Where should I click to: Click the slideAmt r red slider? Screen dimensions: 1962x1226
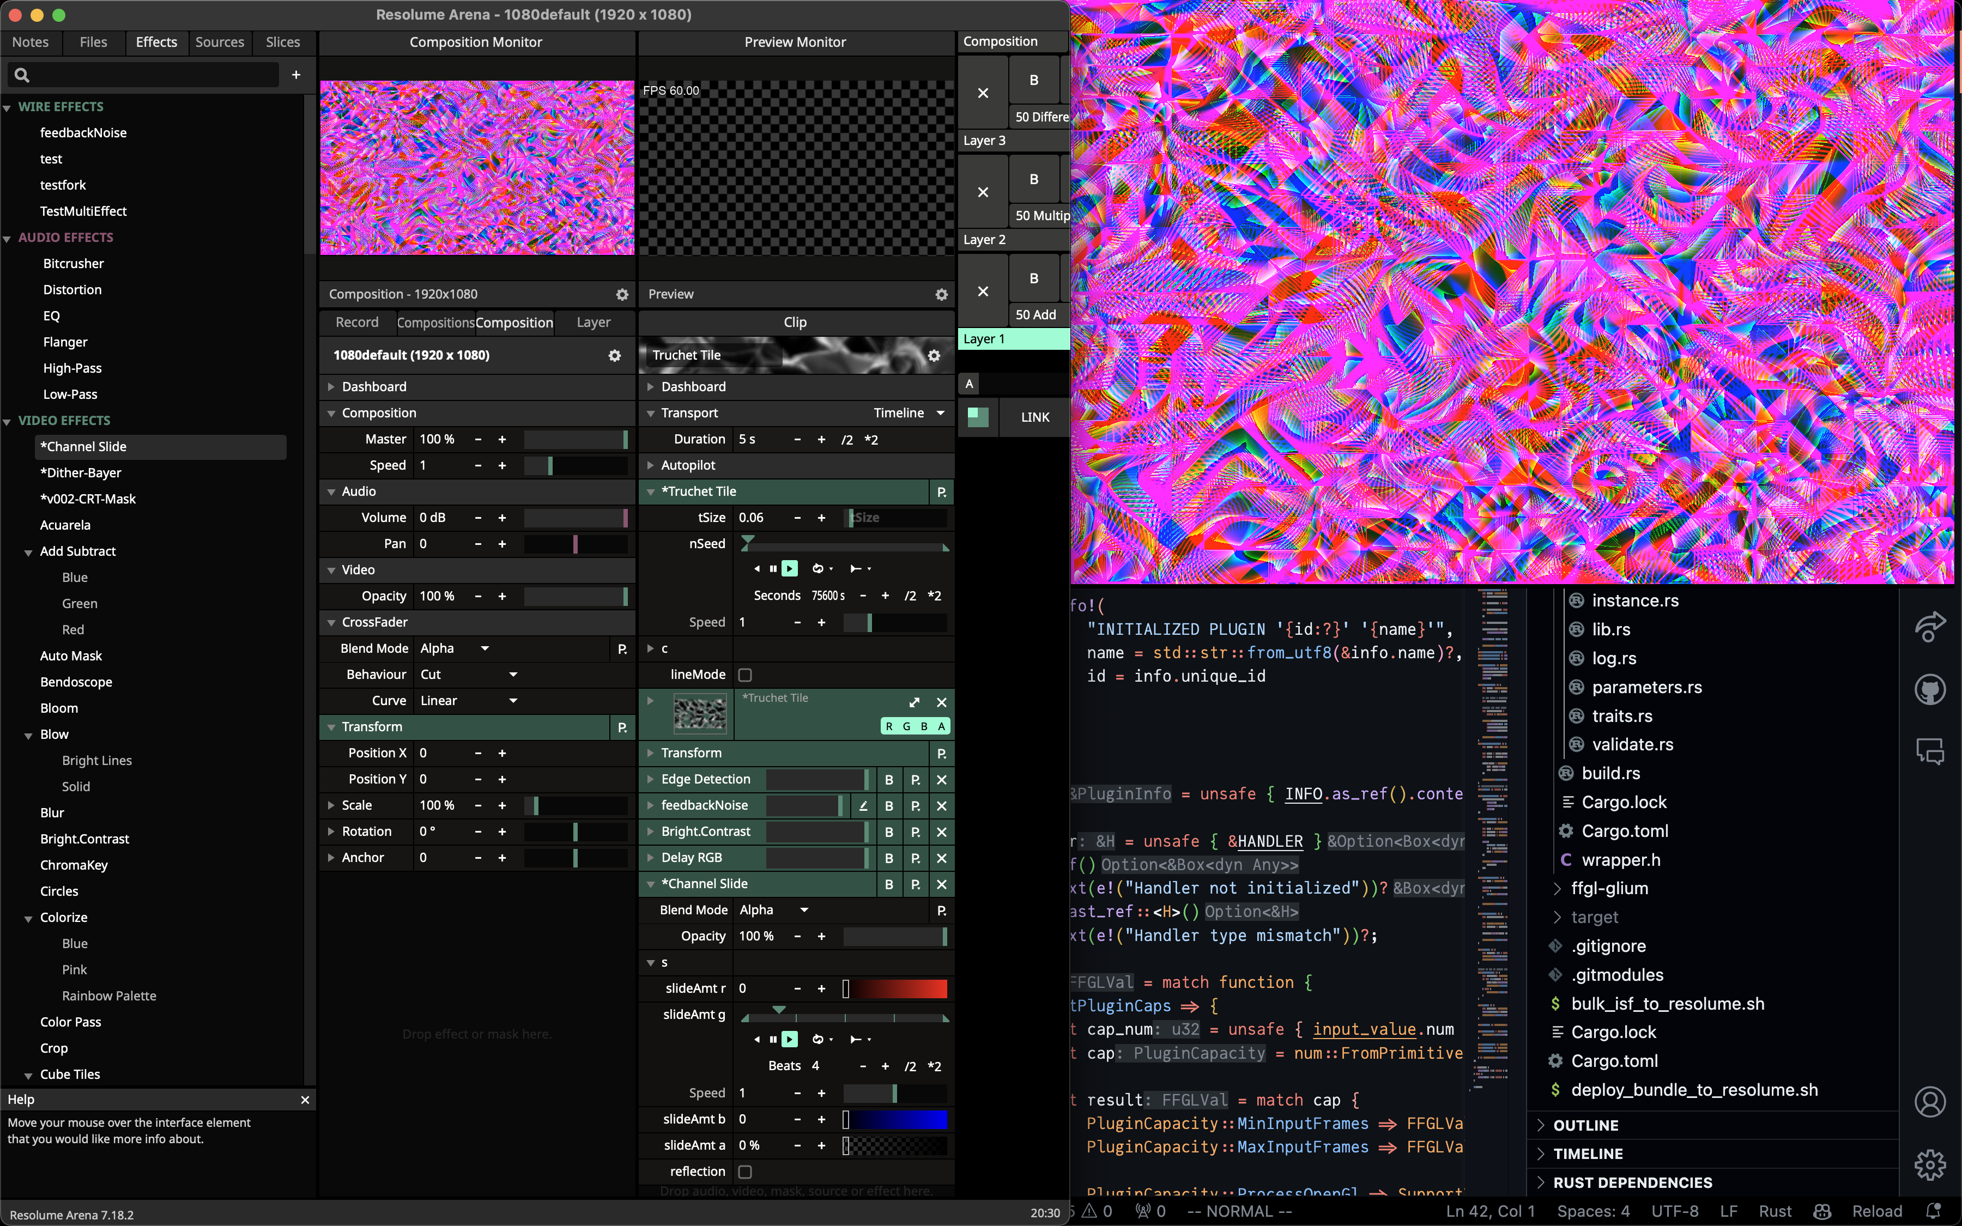pyautogui.click(x=895, y=988)
